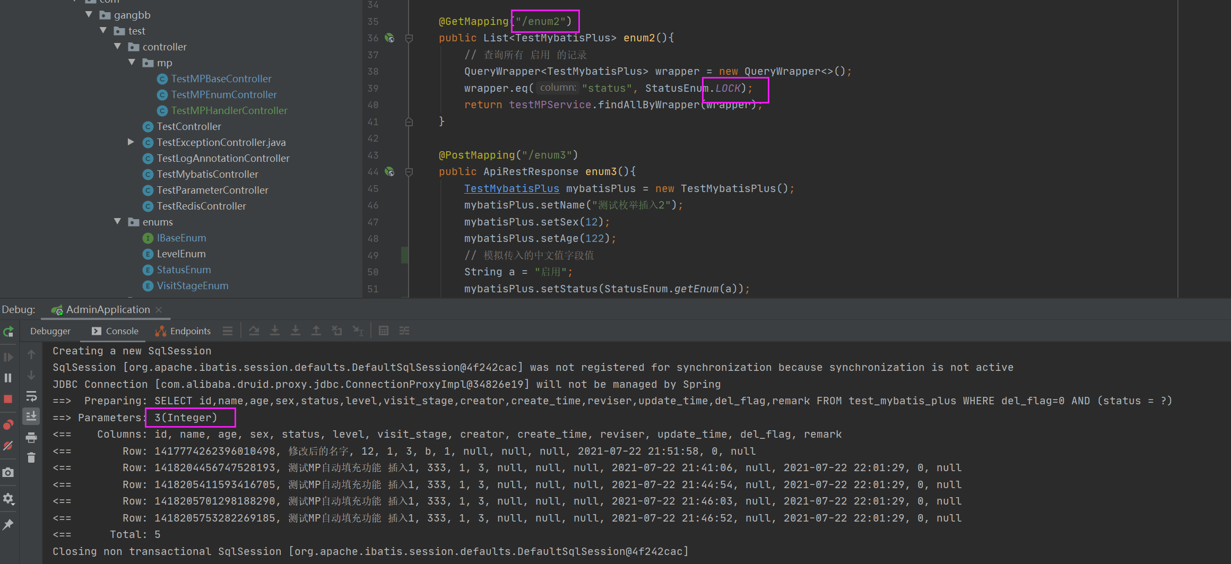Rerun AdminApplication debug session

(8, 332)
